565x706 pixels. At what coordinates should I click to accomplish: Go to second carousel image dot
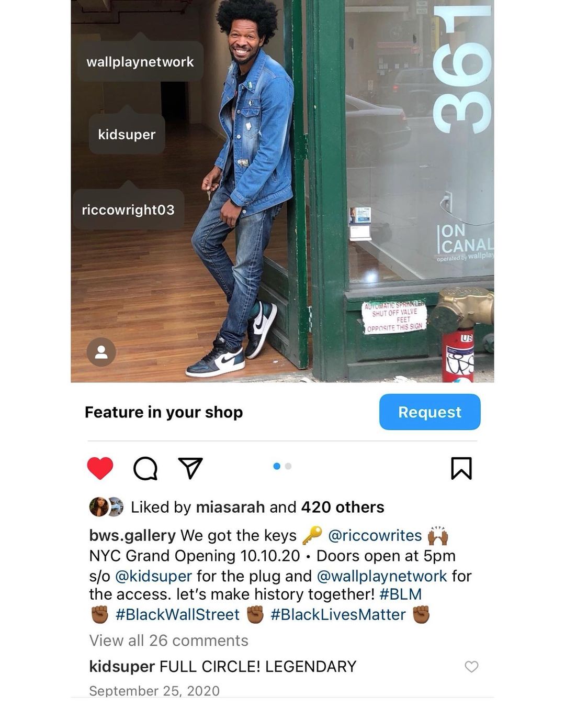pyautogui.click(x=288, y=466)
